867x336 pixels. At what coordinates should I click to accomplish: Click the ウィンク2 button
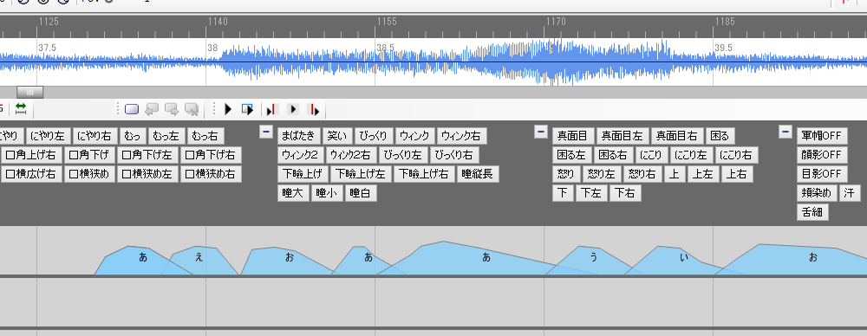pyautogui.click(x=300, y=155)
